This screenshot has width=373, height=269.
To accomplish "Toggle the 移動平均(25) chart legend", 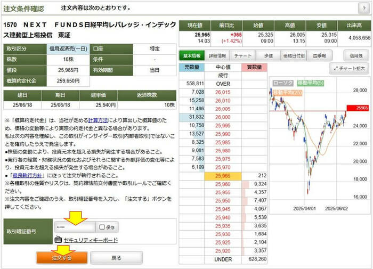I will 288,93.
